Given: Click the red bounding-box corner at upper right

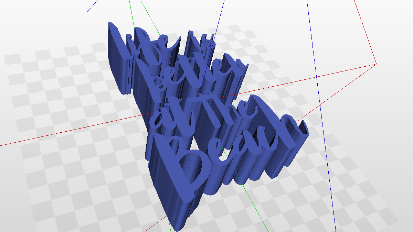Looking at the screenshot, I should coord(376,64).
